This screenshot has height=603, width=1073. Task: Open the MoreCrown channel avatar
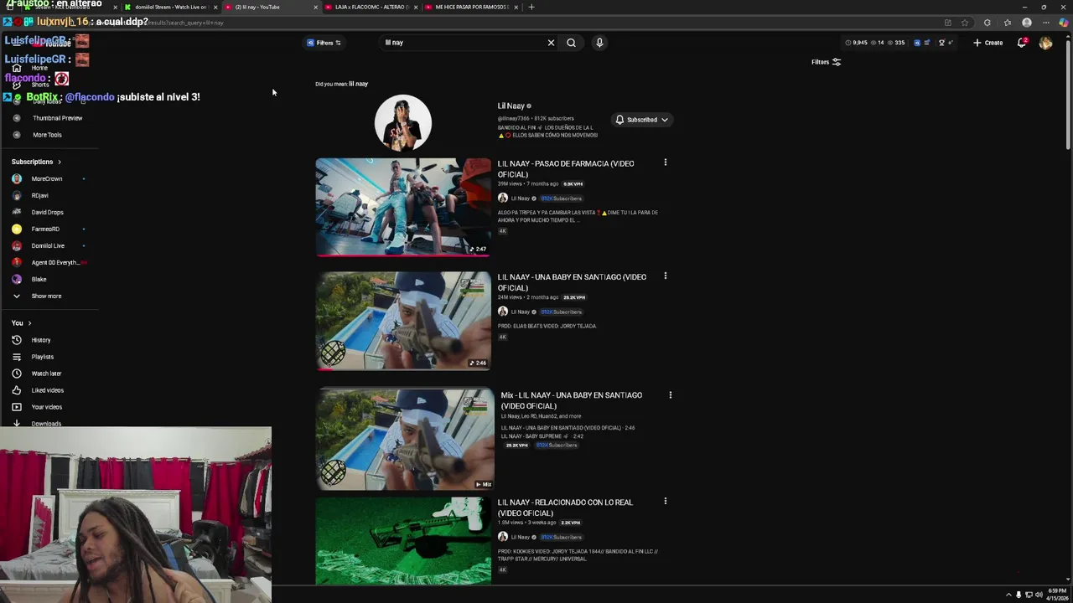(17, 178)
